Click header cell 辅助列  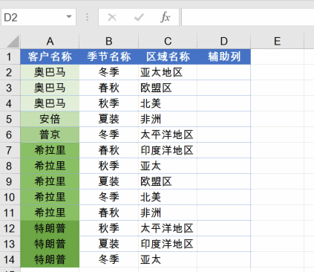224,56
